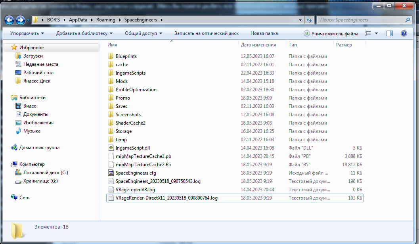This screenshot has height=244, width=419.
Task: Click Записать на оптический диск
Action: click(206, 34)
